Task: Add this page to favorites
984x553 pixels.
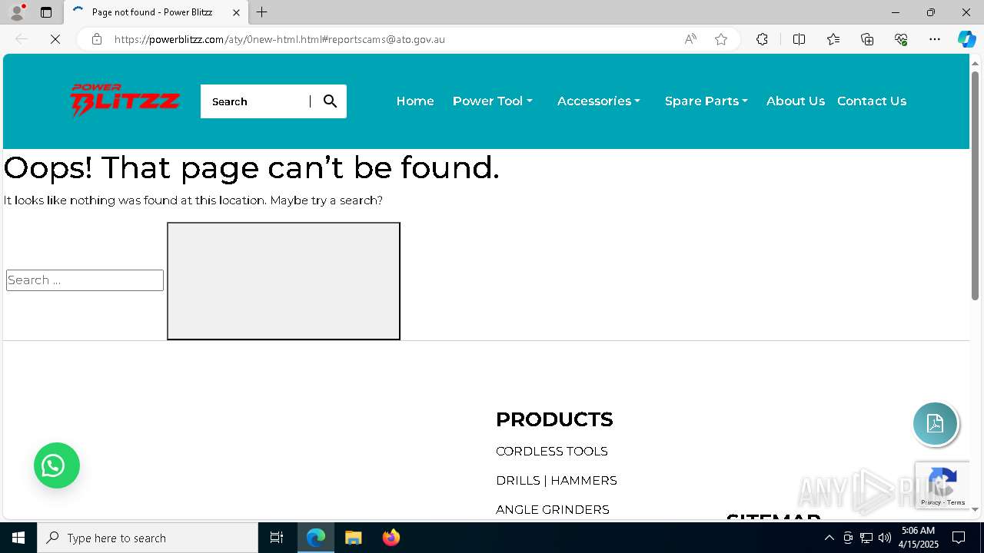Action: coord(721,39)
